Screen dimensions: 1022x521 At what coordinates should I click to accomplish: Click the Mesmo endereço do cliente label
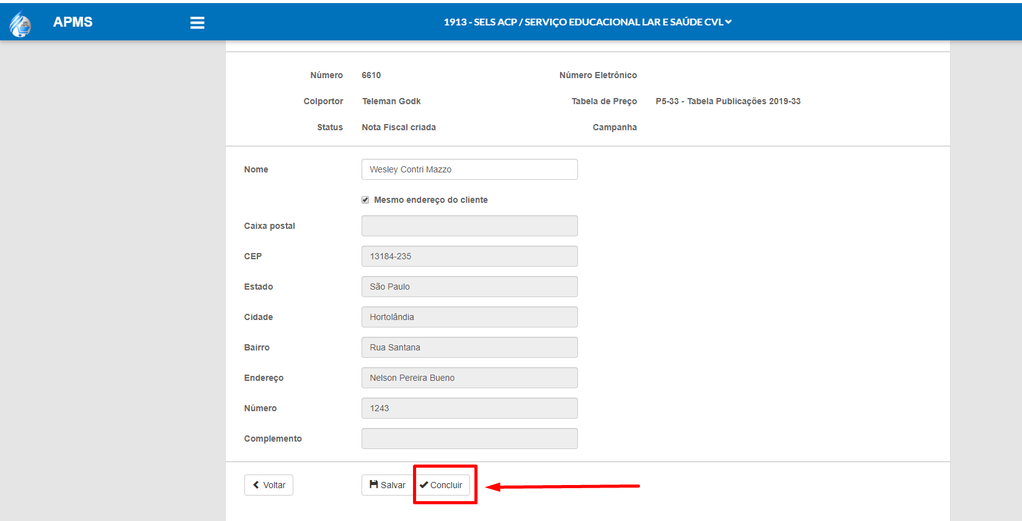pyautogui.click(x=431, y=200)
